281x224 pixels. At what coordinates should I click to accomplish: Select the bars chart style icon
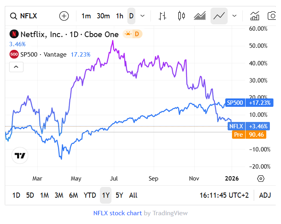pos(162,16)
